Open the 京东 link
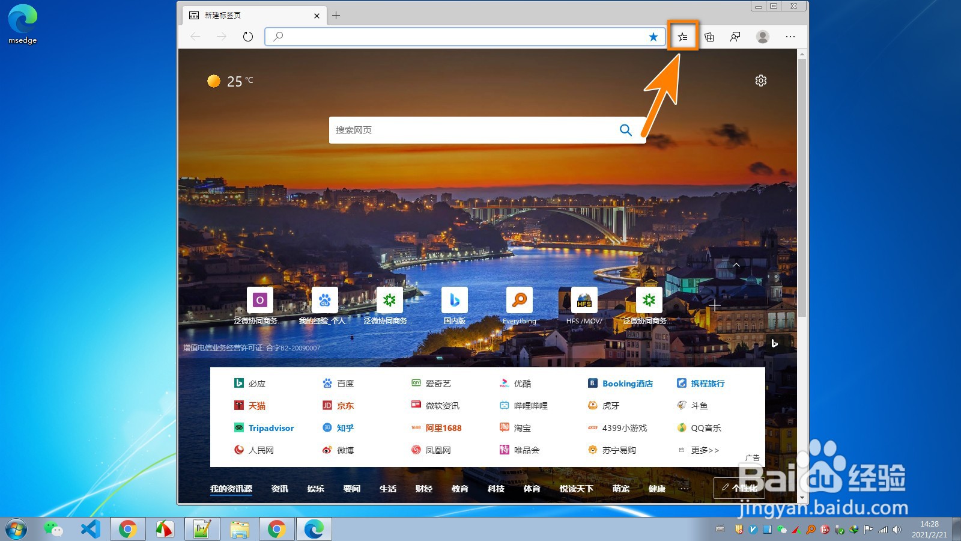 338,406
